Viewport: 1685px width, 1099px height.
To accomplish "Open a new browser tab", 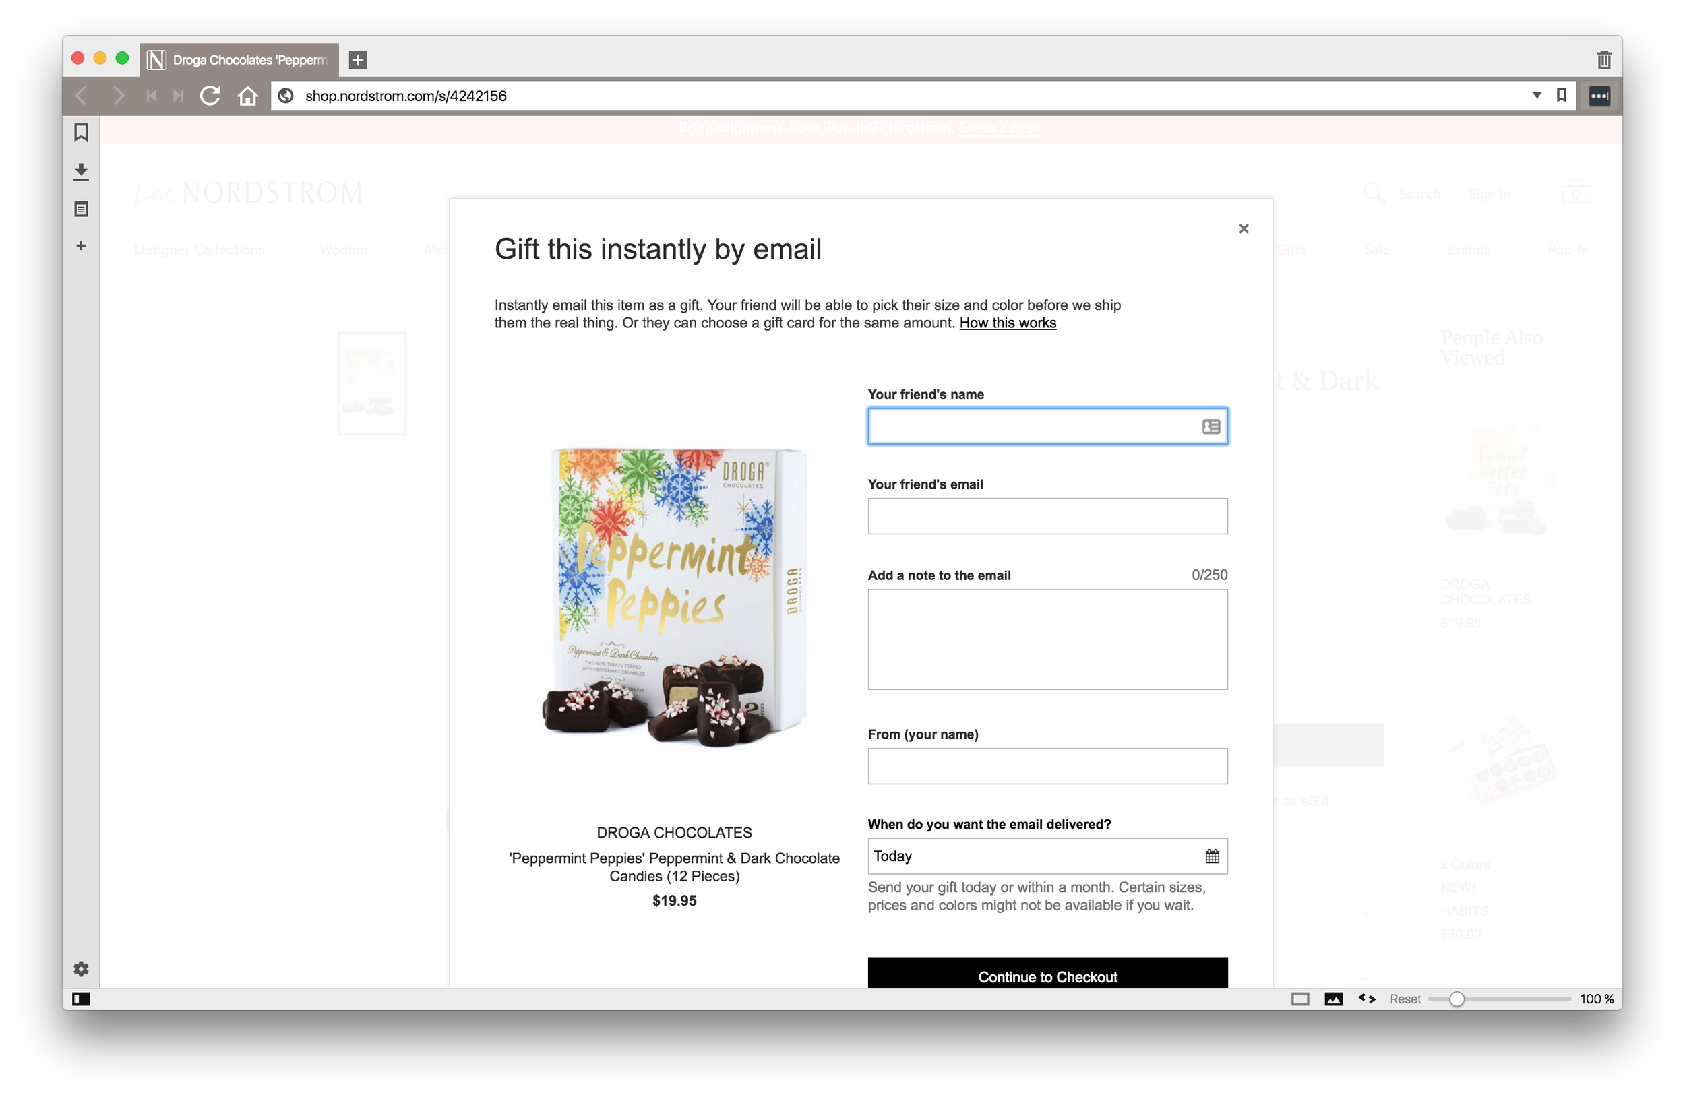I will pos(357,59).
